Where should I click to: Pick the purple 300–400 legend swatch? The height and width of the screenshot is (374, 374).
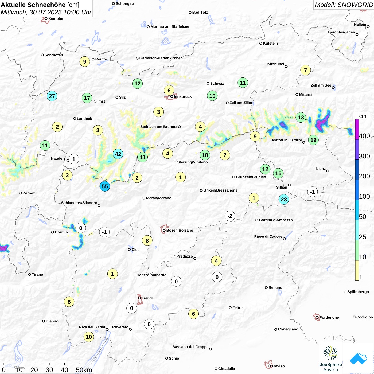tap(357, 150)
